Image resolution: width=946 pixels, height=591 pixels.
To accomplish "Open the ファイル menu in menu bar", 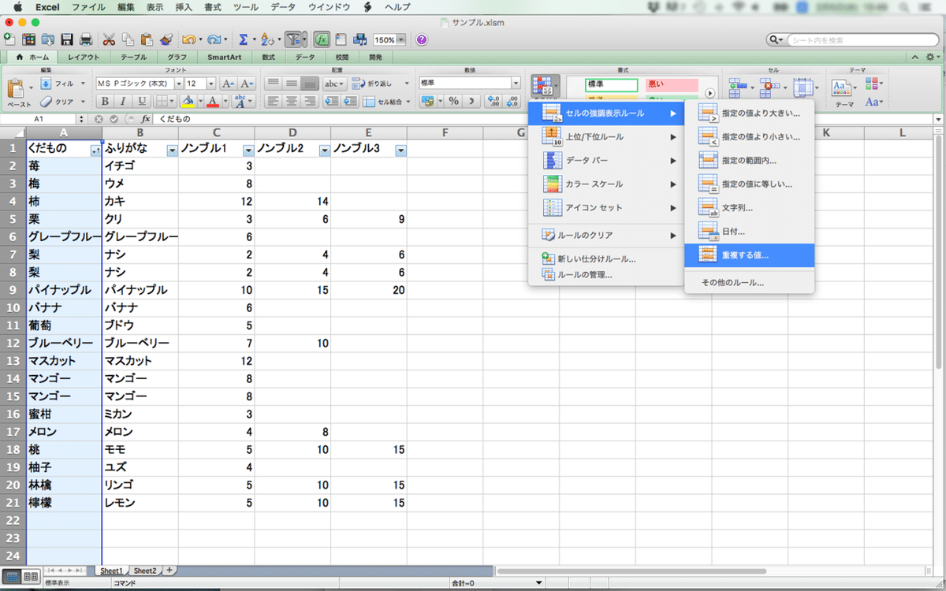I will (x=88, y=7).
